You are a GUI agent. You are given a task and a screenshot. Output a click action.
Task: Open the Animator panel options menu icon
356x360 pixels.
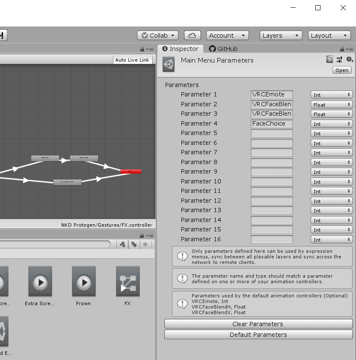pos(150,49)
